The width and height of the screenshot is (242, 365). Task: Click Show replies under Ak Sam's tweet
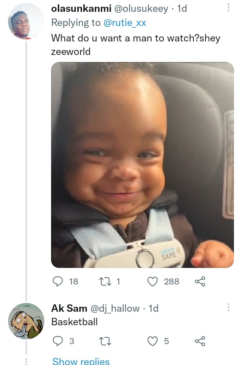tap(81, 361)
